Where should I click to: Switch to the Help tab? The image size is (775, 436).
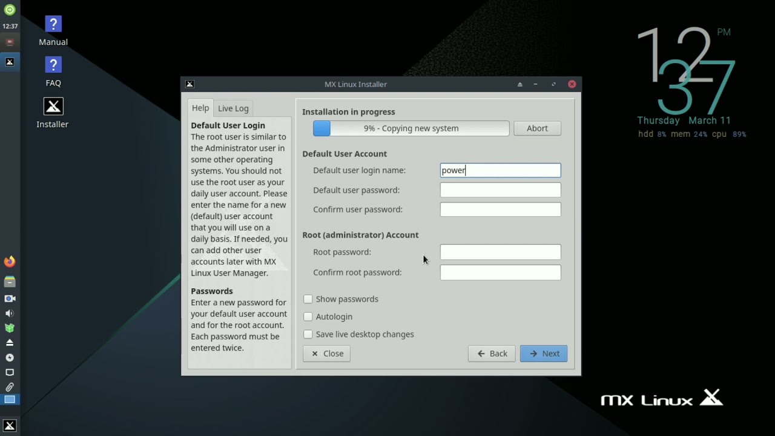coord(200,108)
